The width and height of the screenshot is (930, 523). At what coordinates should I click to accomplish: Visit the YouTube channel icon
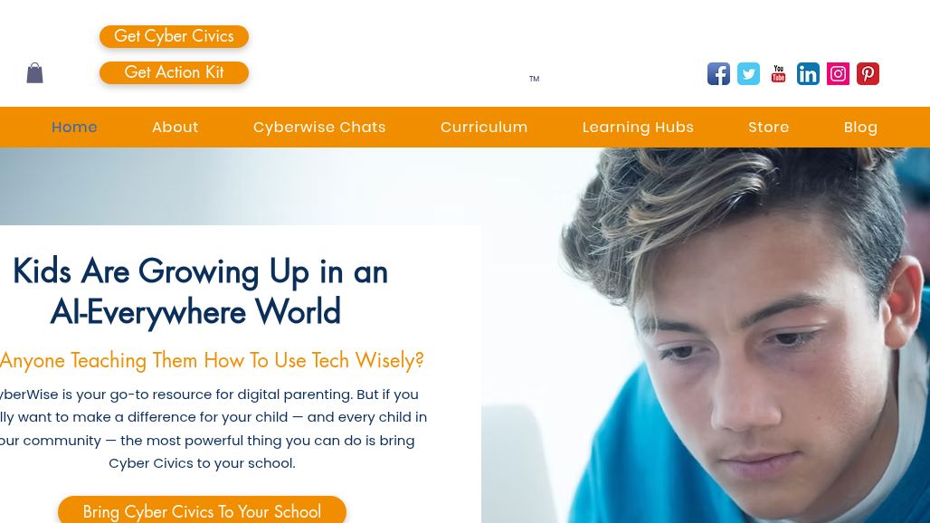click(x=778, y=74)
